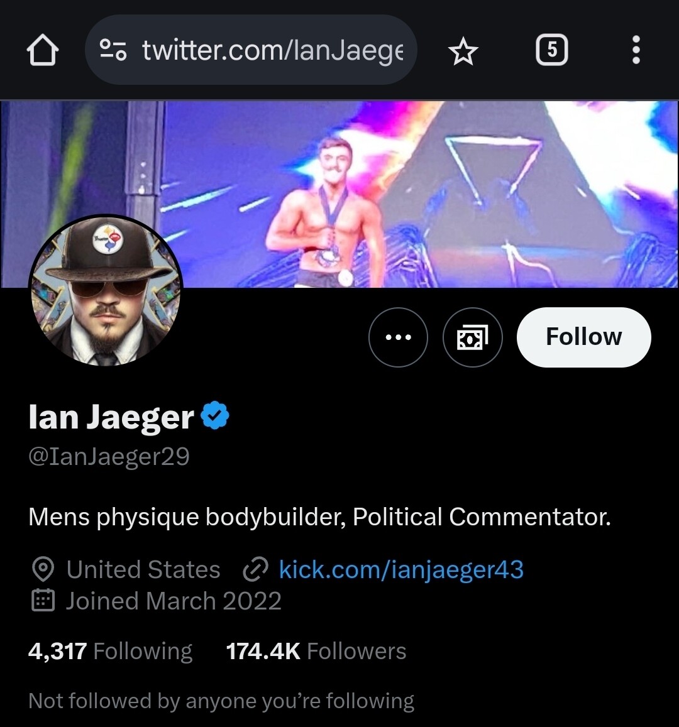This screenshot has height=727, width=679.
Task: Open the tab switcher showing 5 tabs
Action: coord(552,50)
